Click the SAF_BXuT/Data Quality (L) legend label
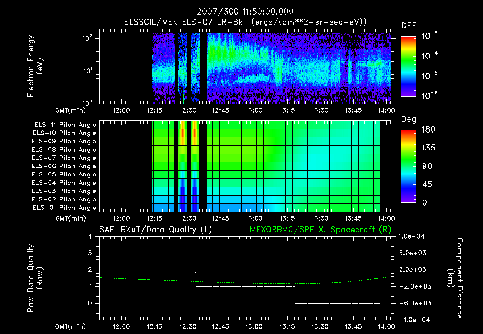 tap(156, 230)
